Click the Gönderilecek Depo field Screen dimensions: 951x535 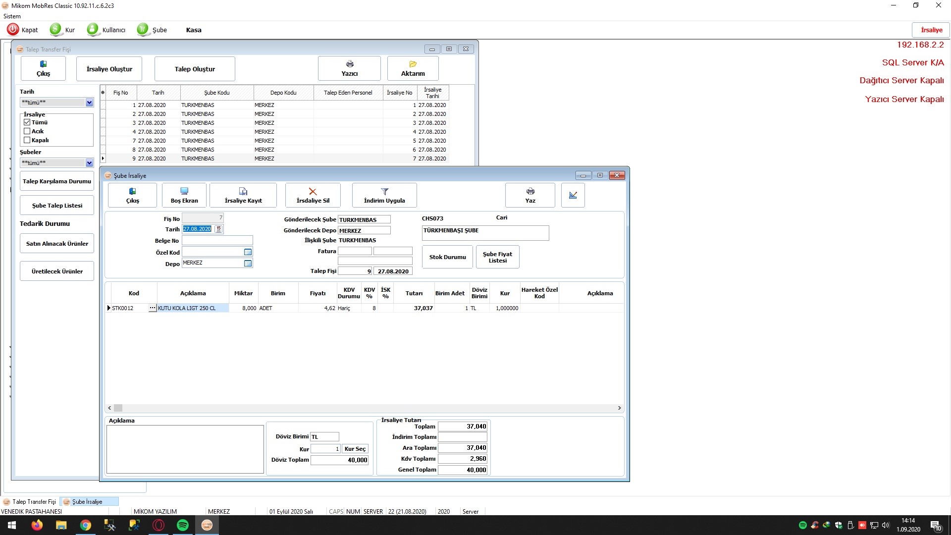[x=364, y=230]
